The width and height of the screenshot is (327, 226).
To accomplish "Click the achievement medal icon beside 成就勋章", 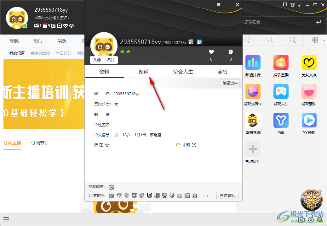I will coord(112,187).
